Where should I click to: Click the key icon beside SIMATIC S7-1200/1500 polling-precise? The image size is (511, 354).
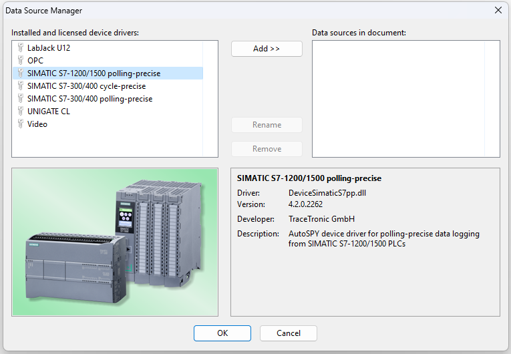21,73
